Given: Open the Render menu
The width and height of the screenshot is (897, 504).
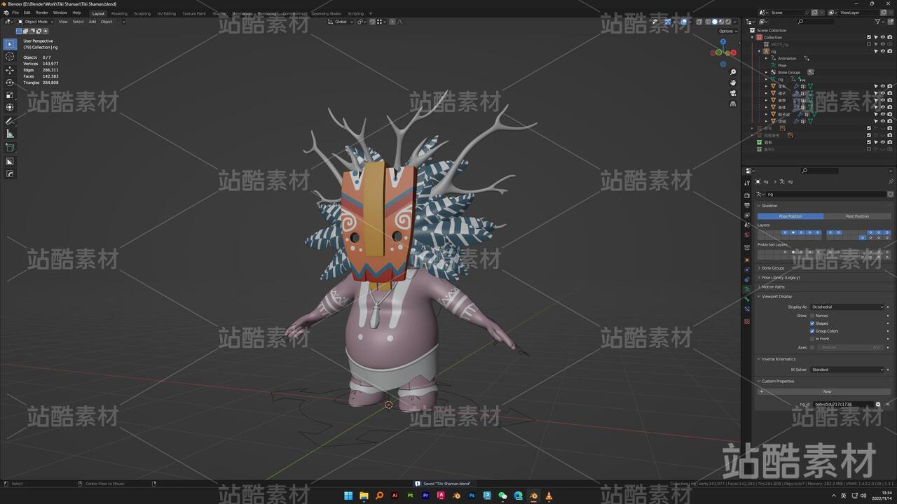Looking at the screenshot, I should 42,13.
